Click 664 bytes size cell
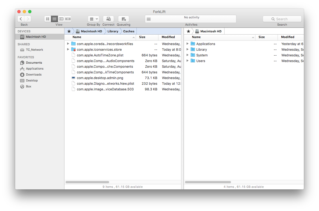Screen dimensions: 319x211 pyautogui.click(x=149, y=55)
